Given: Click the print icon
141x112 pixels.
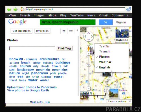Looking at the screenshot, I should pos(64,31).
